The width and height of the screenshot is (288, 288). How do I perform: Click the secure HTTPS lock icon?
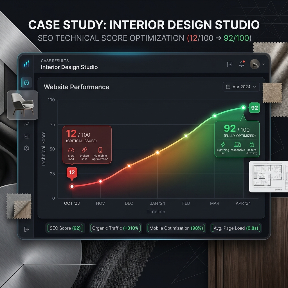(252, 144)
